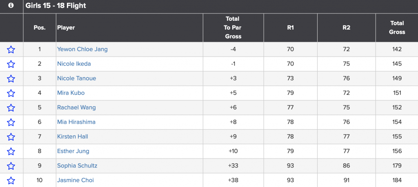
Task: Favorite Esther Jung using the star icon
Action: click(11, 151)
